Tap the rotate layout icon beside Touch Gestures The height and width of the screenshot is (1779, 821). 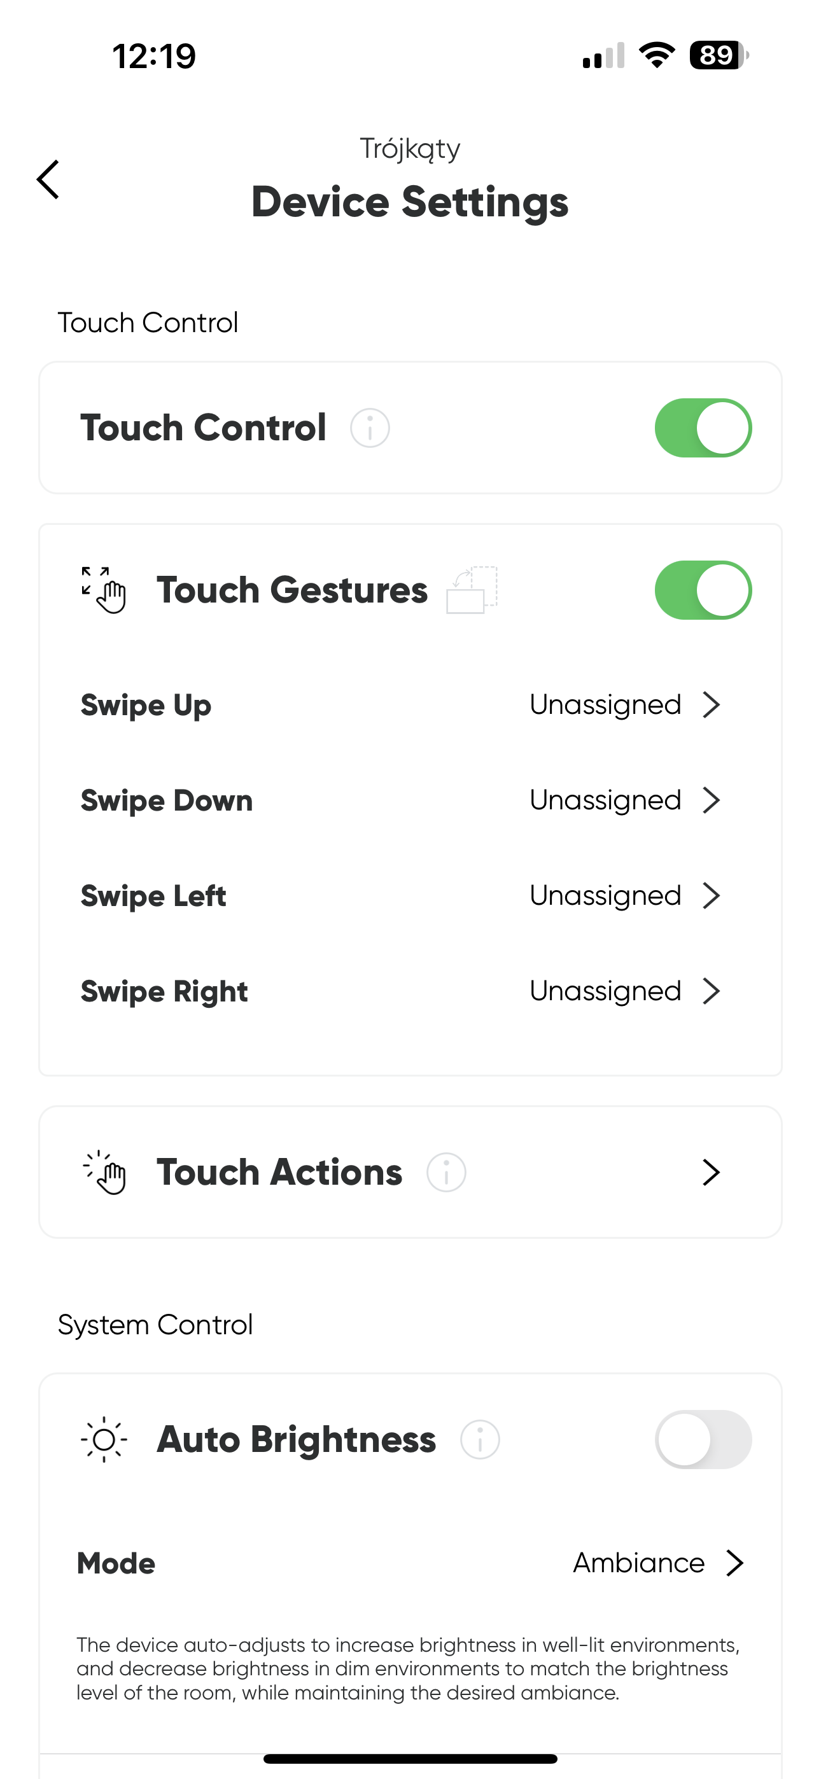tap(472, 590)
